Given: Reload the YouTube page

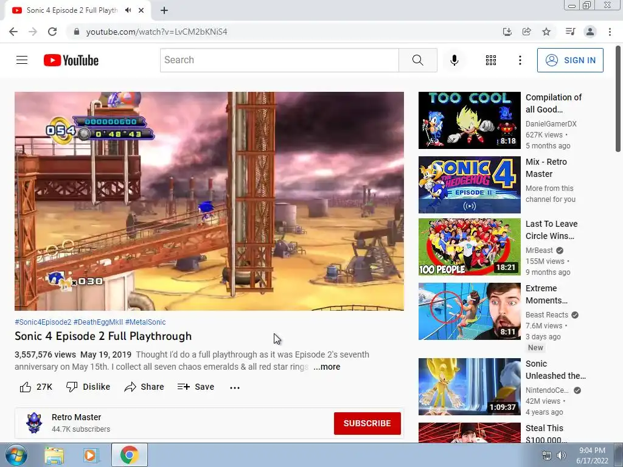Looking at the screenshot, I should click(52, 32).
